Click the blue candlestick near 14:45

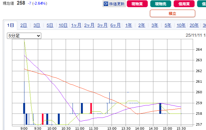[x=160, y=108]
